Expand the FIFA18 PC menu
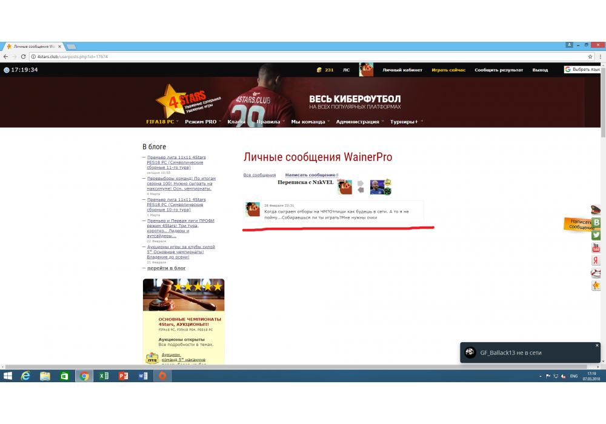The height and width of the screenshot is (424, 606). pyautogui.click(x=160, y=122)
